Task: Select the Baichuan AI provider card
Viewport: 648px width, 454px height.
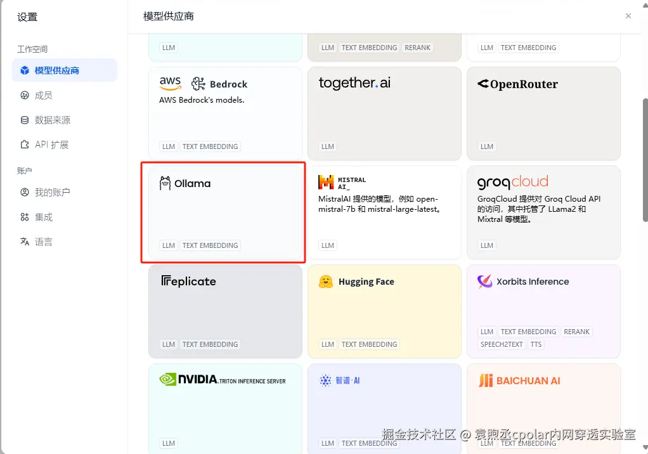Action: (x=543, y=408)
